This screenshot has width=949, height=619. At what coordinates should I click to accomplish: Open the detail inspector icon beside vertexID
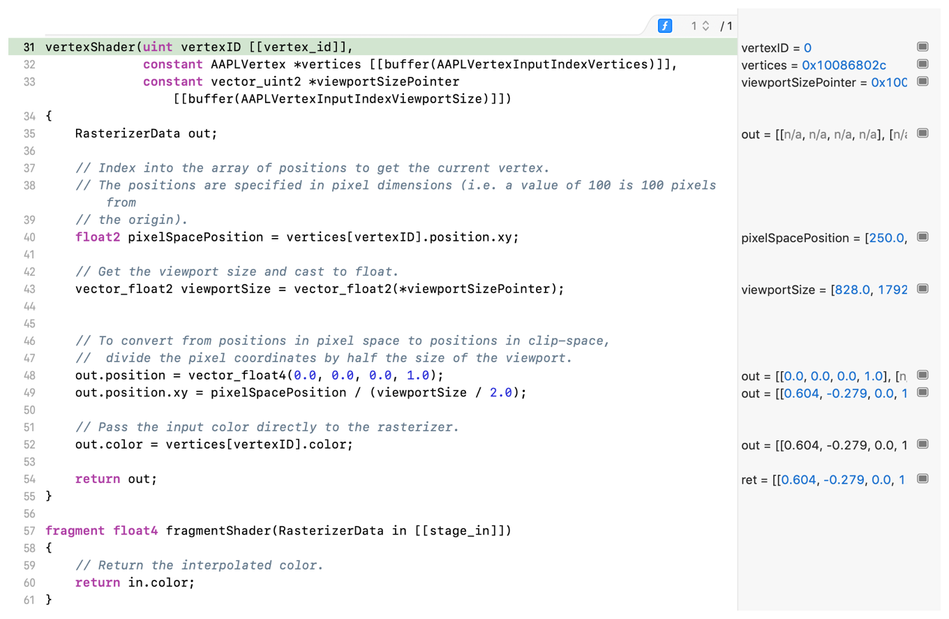922,47
